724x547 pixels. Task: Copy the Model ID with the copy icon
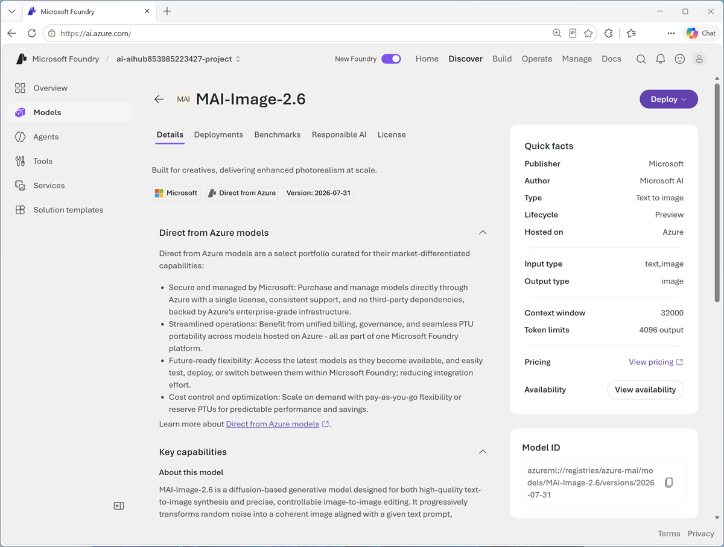coord(668,482)
